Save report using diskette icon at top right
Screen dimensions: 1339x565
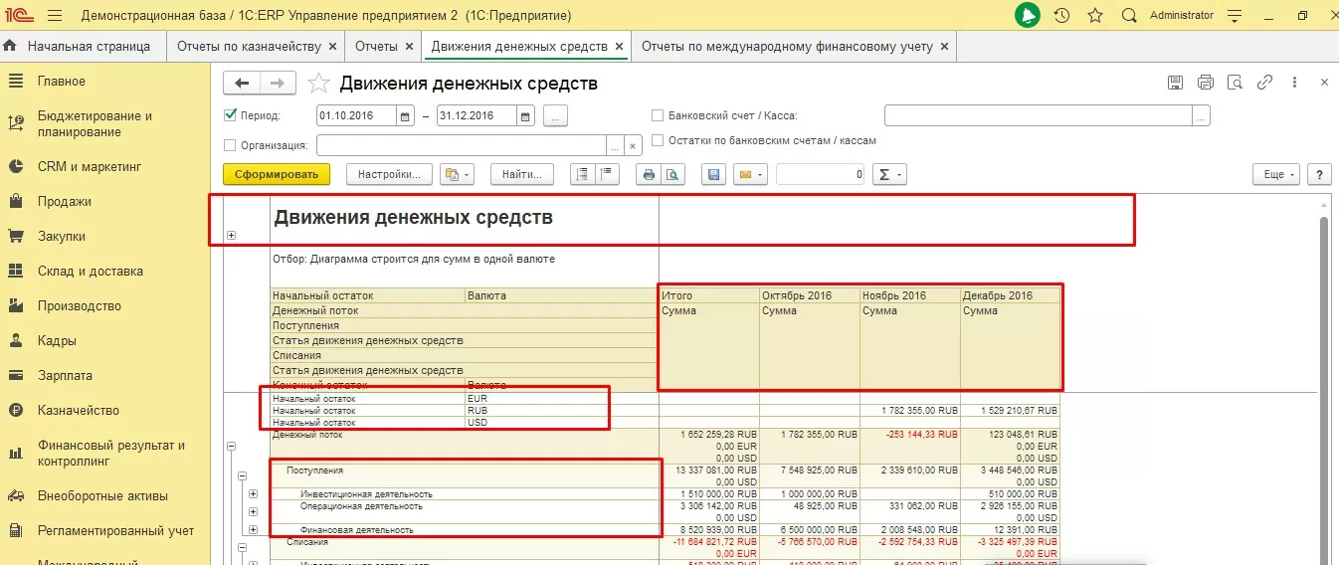pos(1175,84)
